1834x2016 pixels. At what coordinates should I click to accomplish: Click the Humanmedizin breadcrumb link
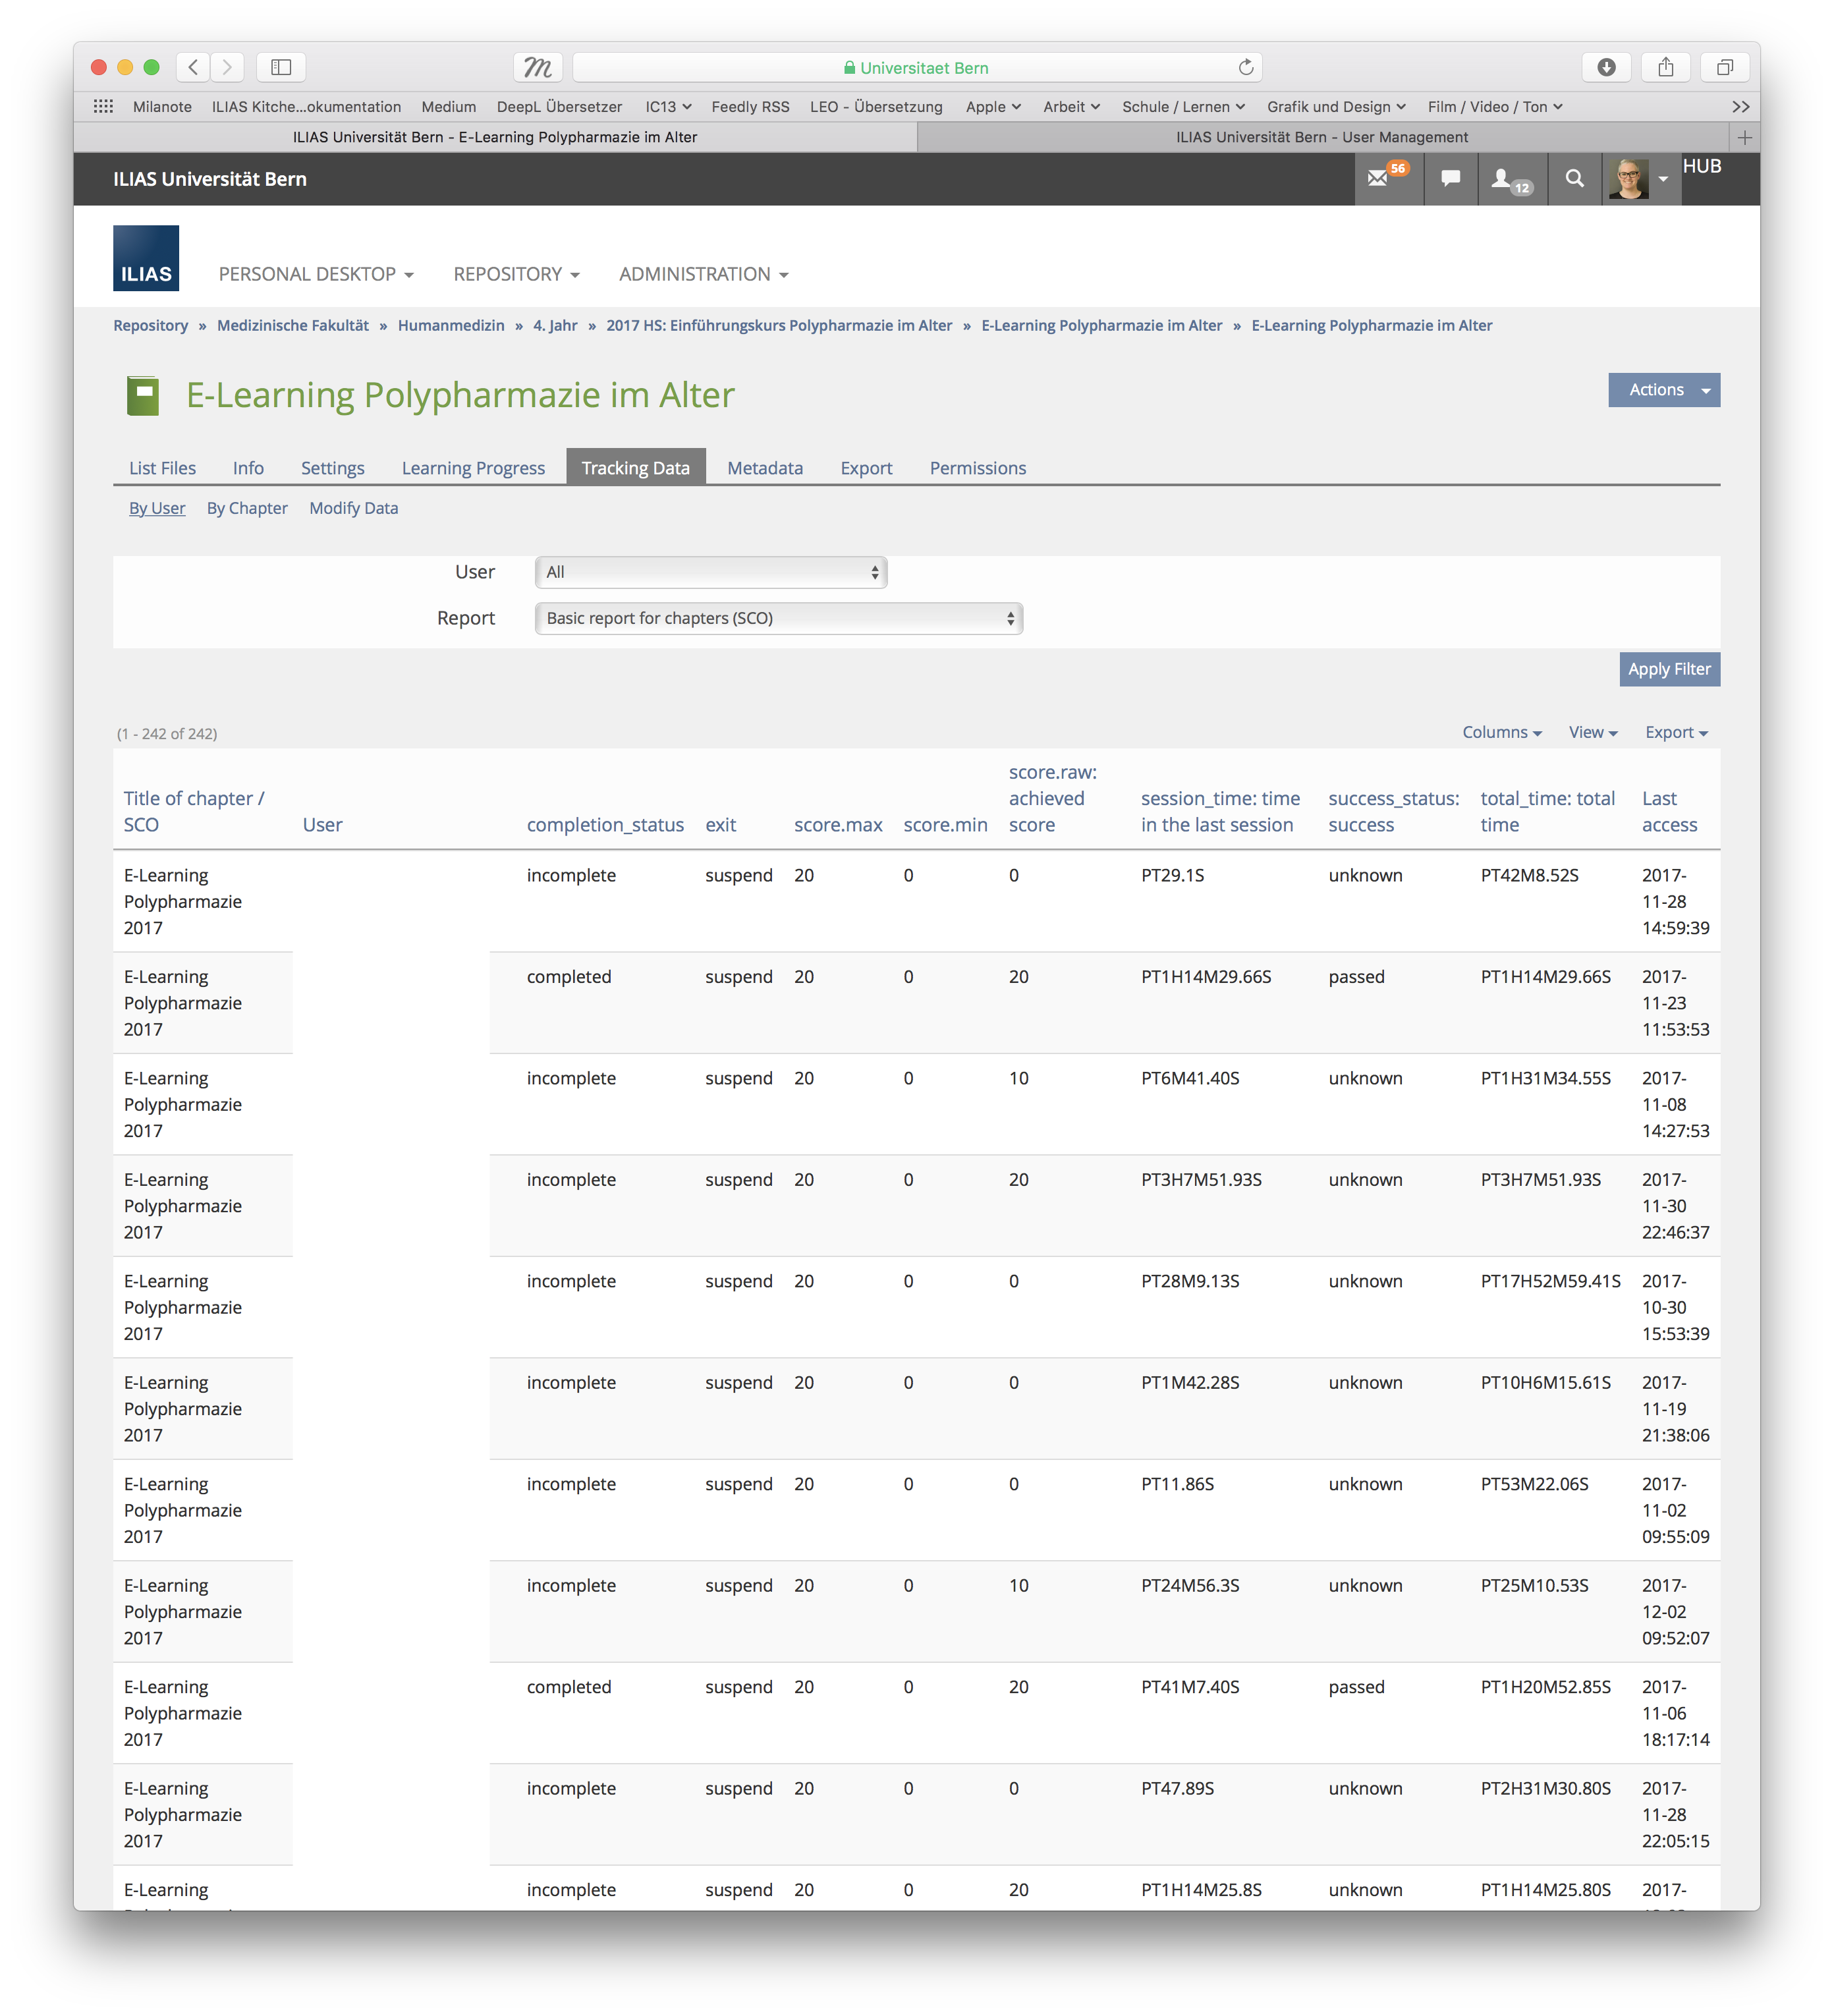[x=451, y=325]
